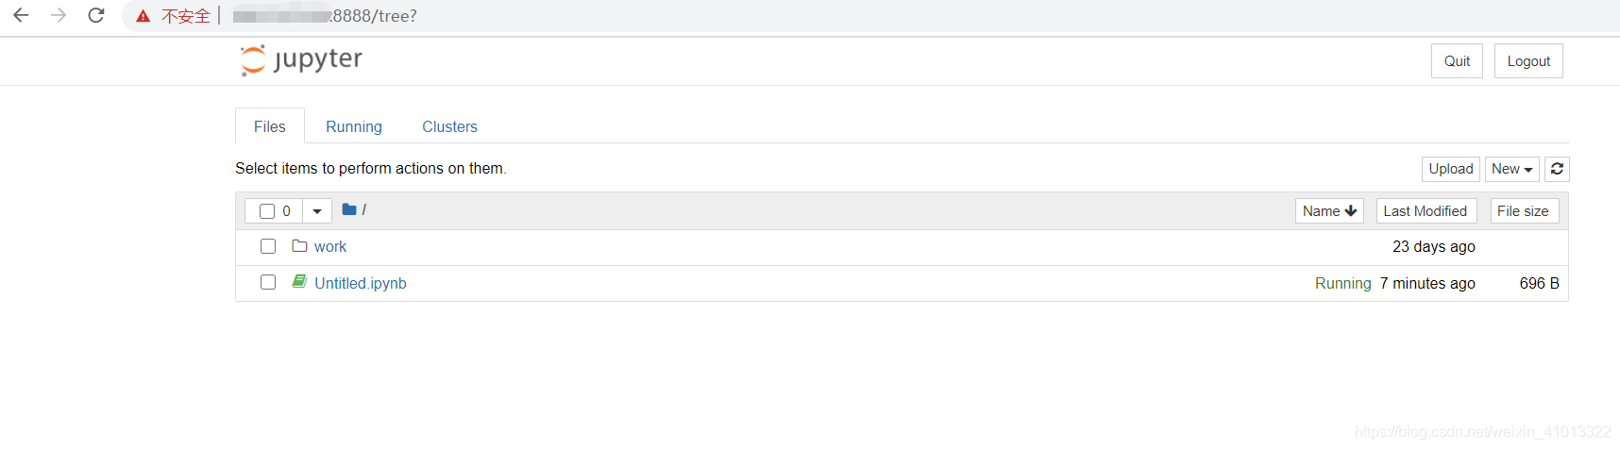
Task: Check the box next to work folder
Action: [x=268, y=246]
